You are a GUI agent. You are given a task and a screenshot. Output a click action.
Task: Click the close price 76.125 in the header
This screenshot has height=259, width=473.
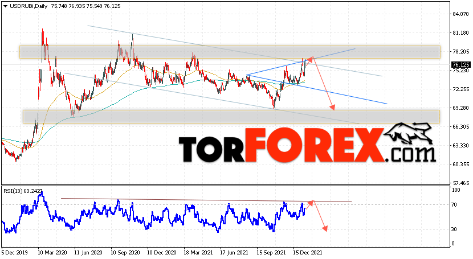[x=112, y=6]
